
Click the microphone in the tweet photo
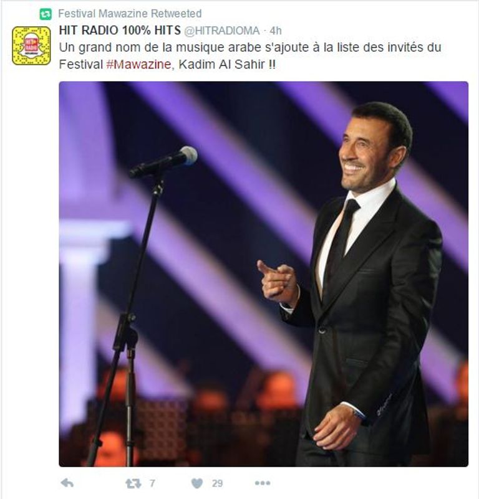(163, 163)
